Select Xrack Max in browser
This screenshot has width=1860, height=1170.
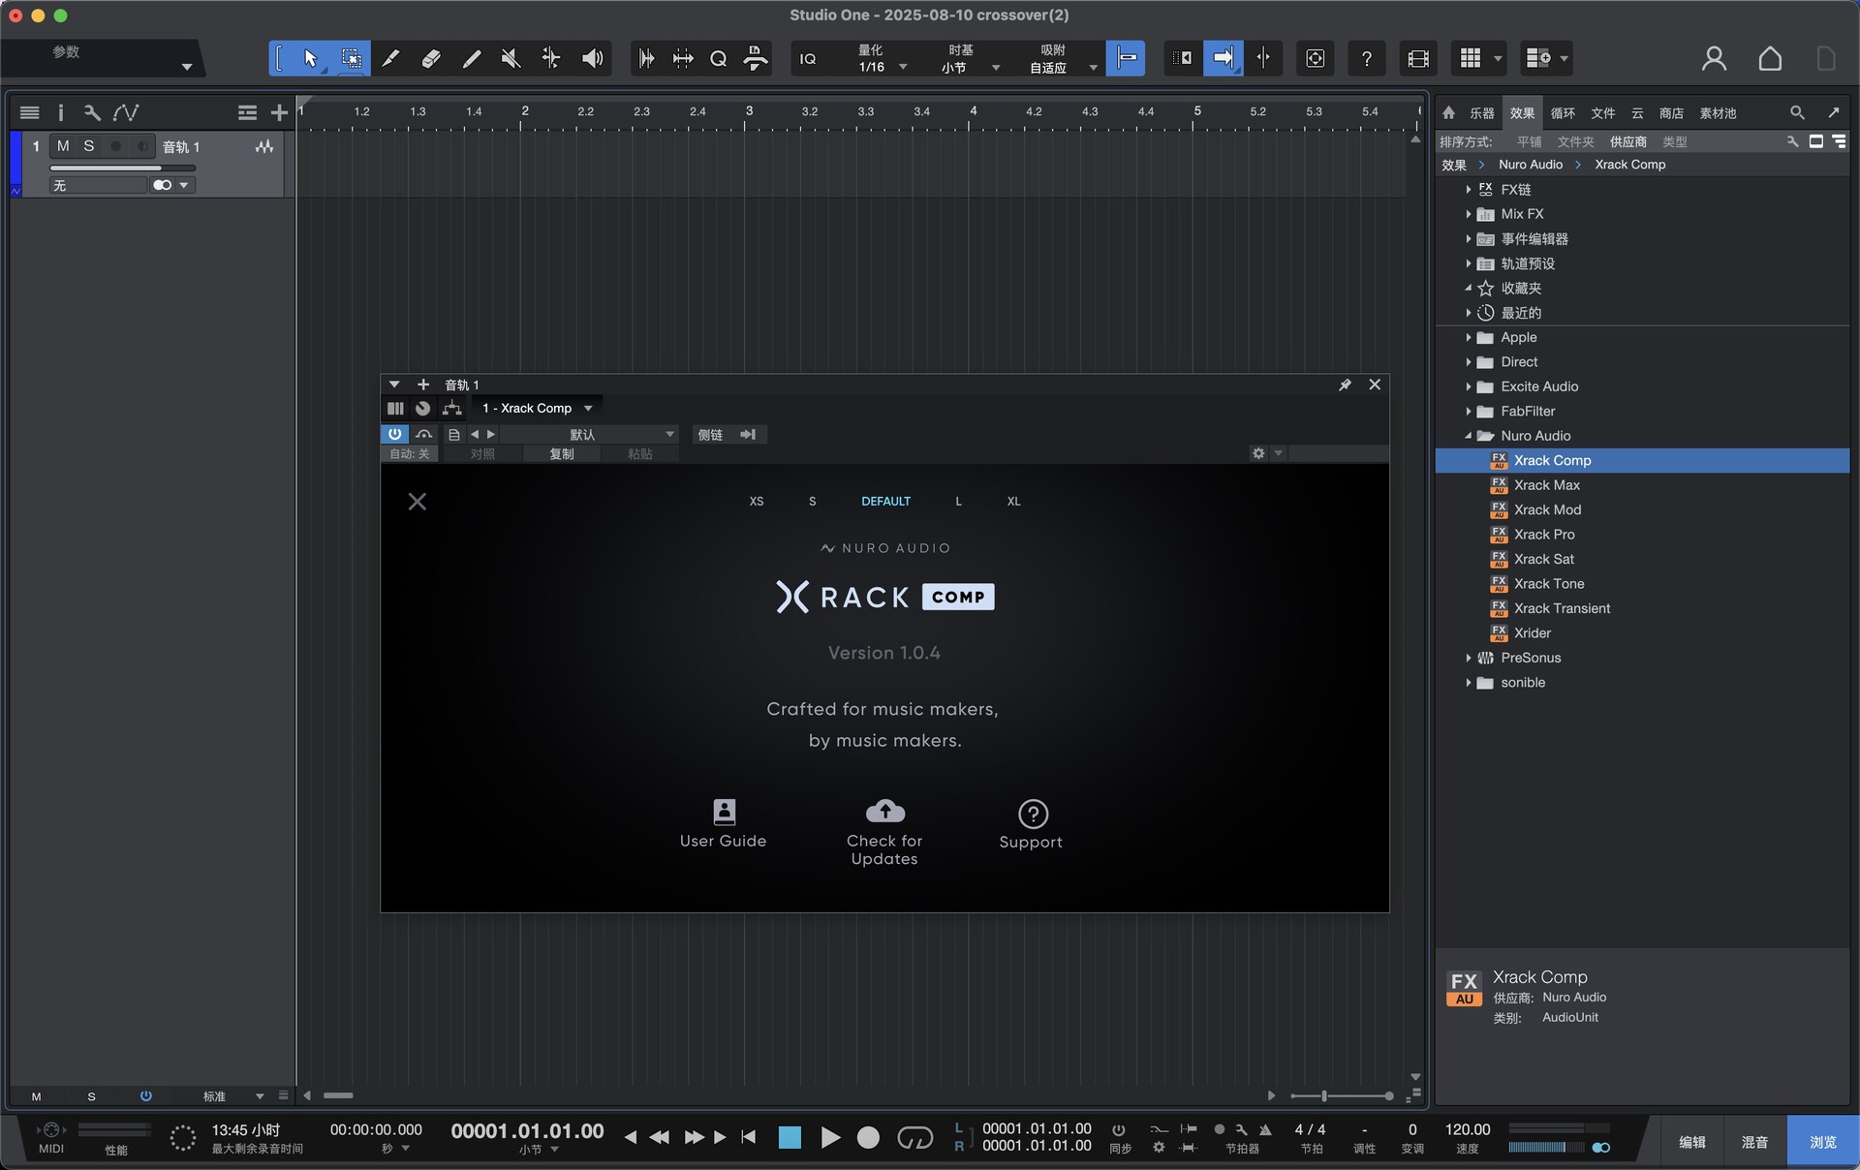click(1547, 484)
